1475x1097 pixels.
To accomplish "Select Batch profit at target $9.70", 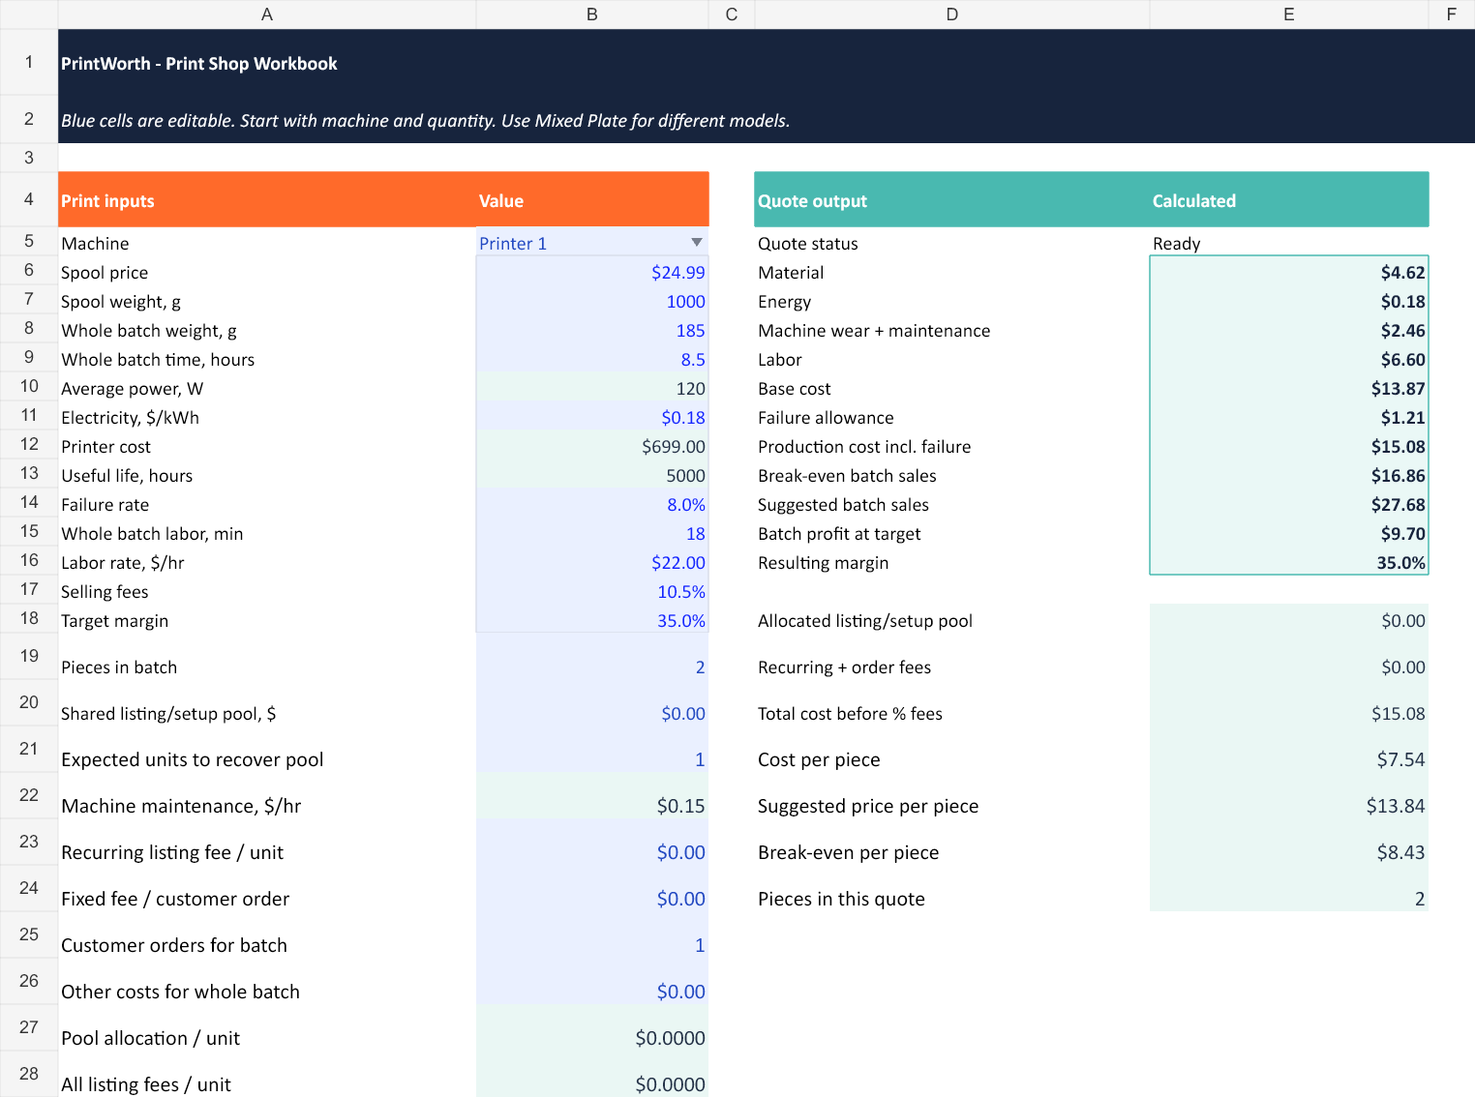I will 1289,533.
